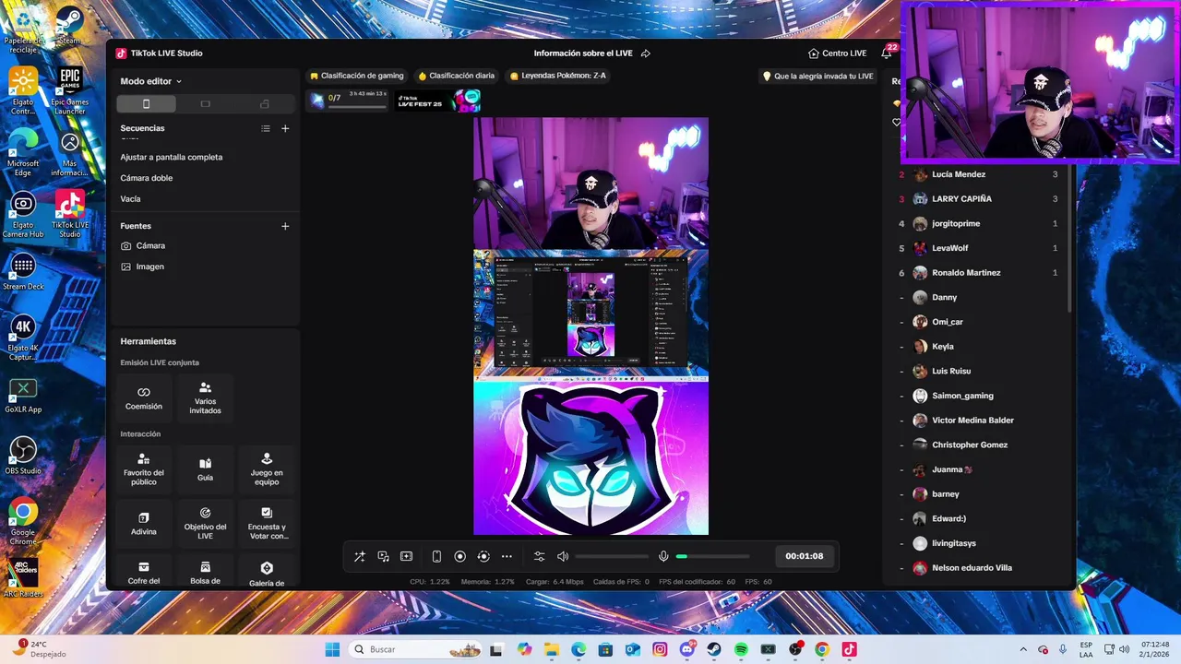Viewport: 1181px width, 664px height.
Task: Open the 'Juego en equipo' tool
Action: pos(267,468)
